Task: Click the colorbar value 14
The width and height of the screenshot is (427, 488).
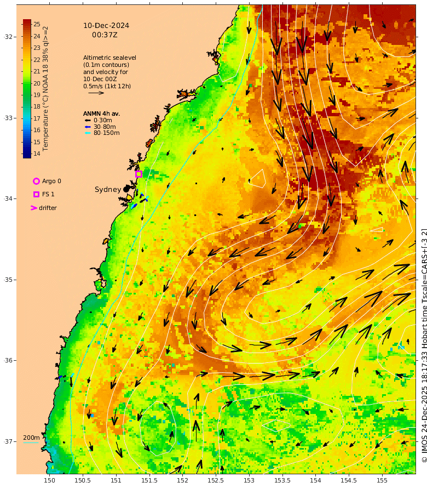Action: tap(37, 154)
